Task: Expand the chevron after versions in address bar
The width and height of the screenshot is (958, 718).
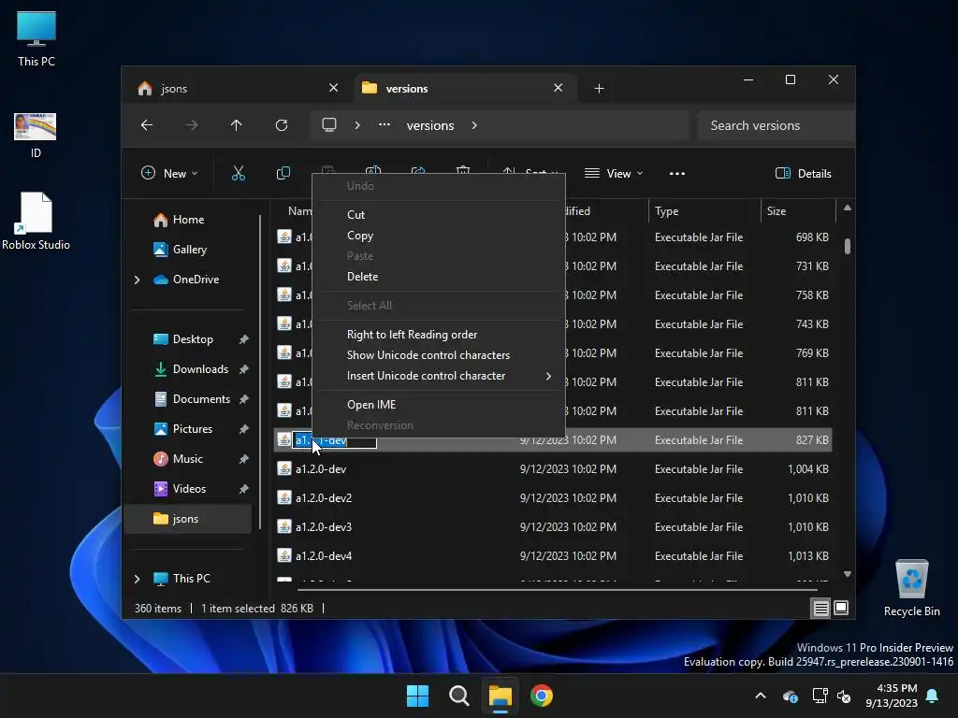Action: [474, 125]
